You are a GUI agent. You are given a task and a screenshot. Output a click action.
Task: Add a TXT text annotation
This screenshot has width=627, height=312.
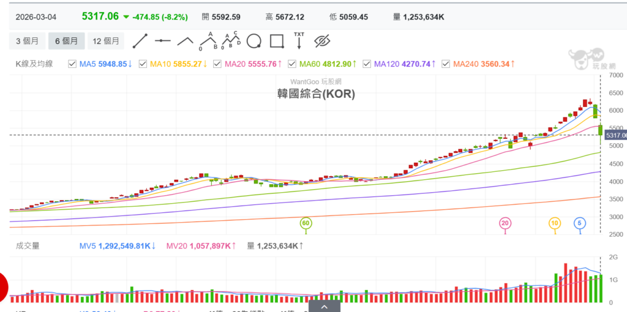[x=299, y=40]
